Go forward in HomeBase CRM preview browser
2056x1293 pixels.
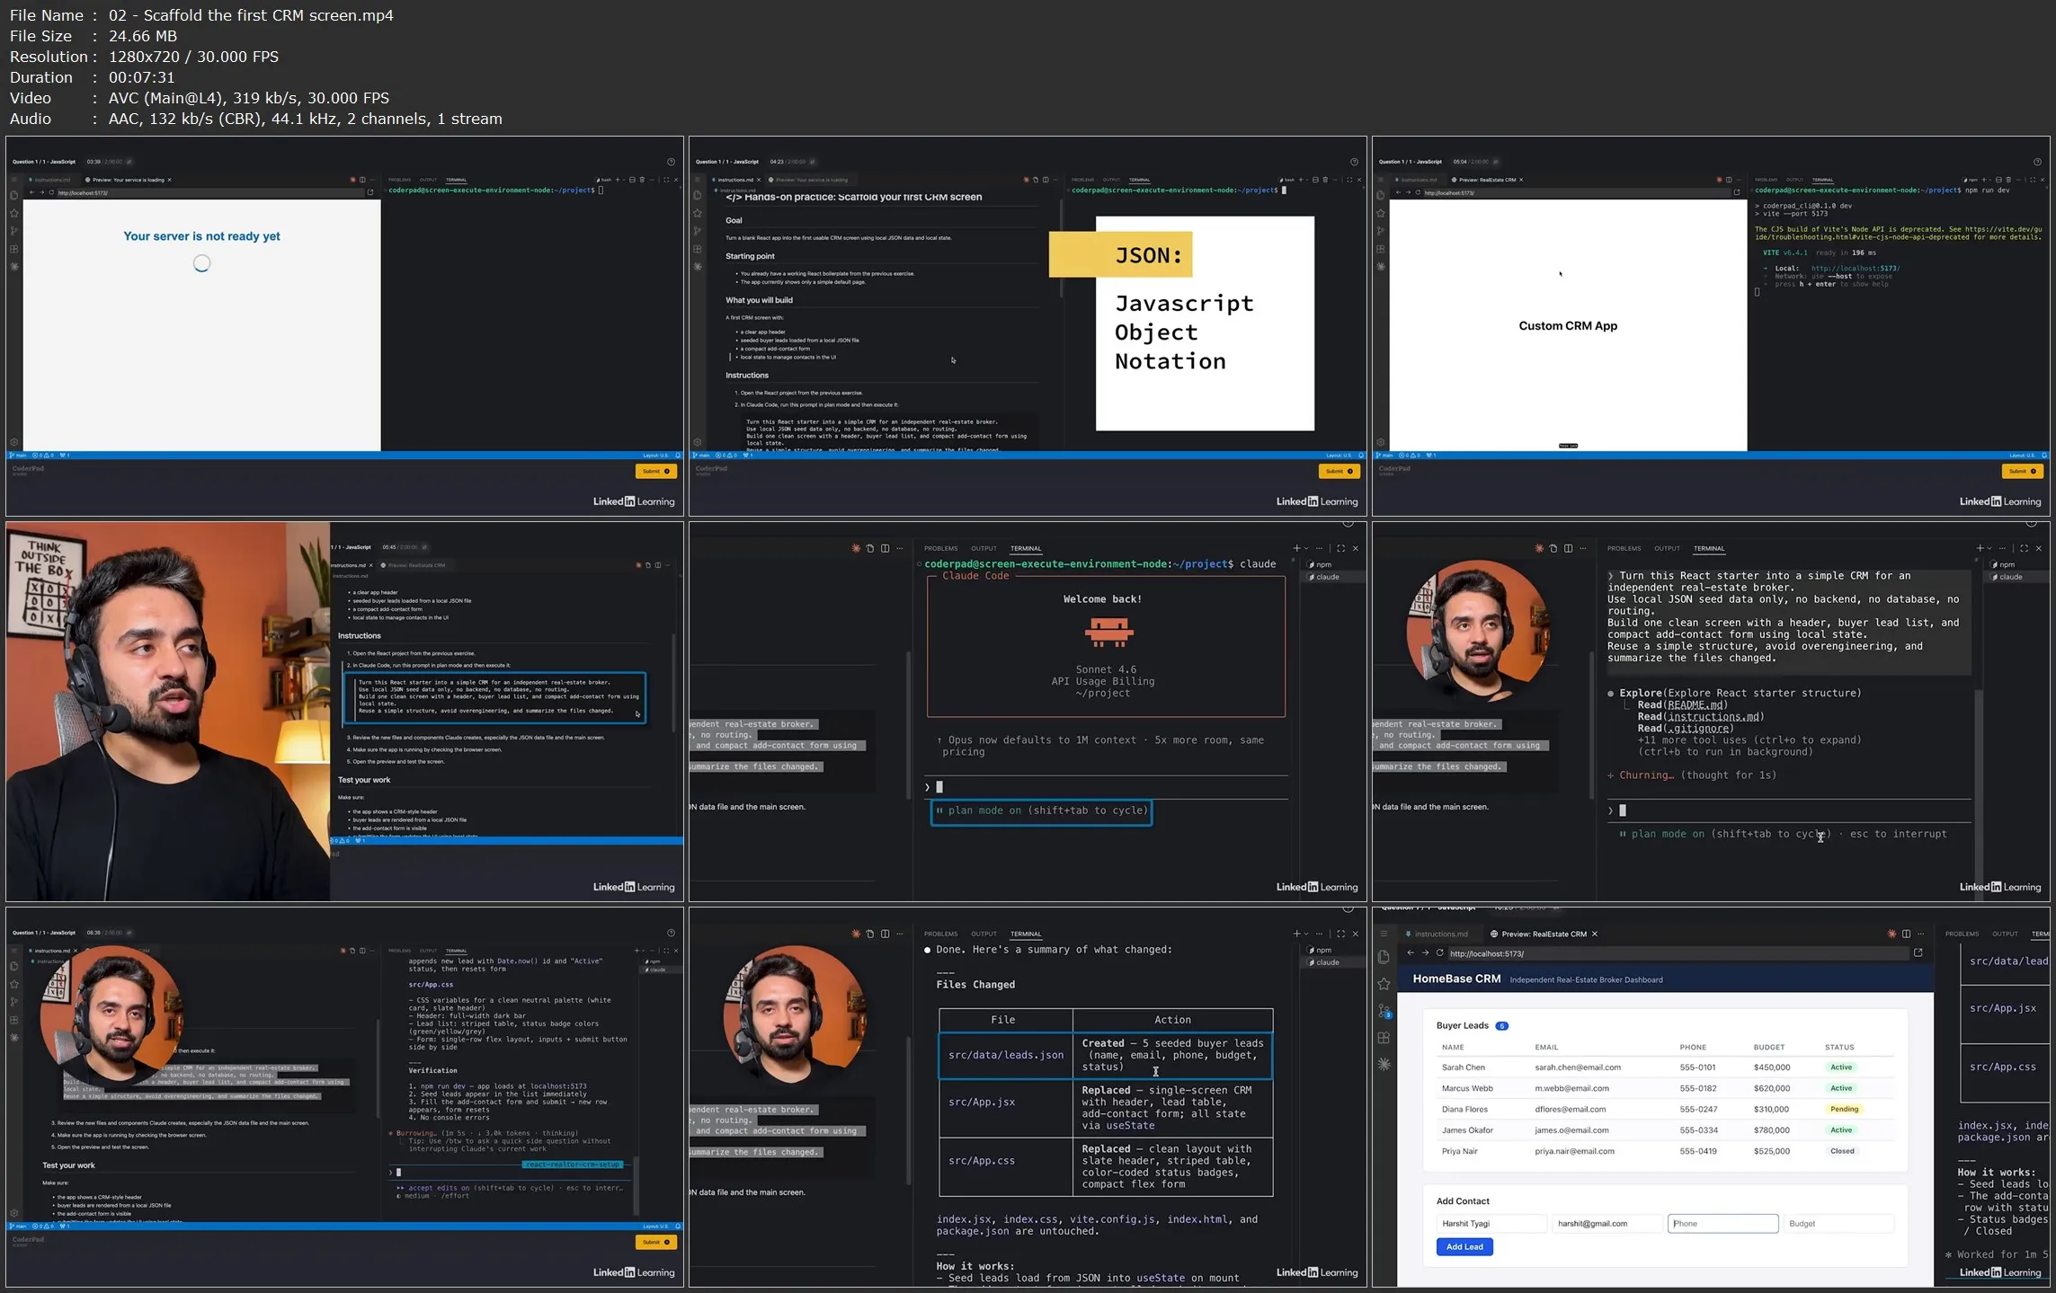click(1425, 953)
